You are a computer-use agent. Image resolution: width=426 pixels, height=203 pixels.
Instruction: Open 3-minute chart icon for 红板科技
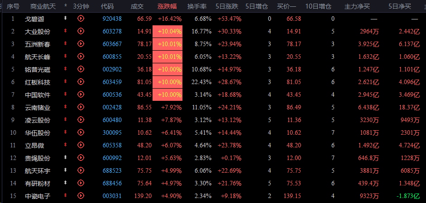click(x=81, y=82)
